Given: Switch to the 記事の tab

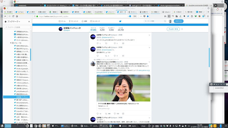Looking at the screenshot, I should [x=144, y=12].
